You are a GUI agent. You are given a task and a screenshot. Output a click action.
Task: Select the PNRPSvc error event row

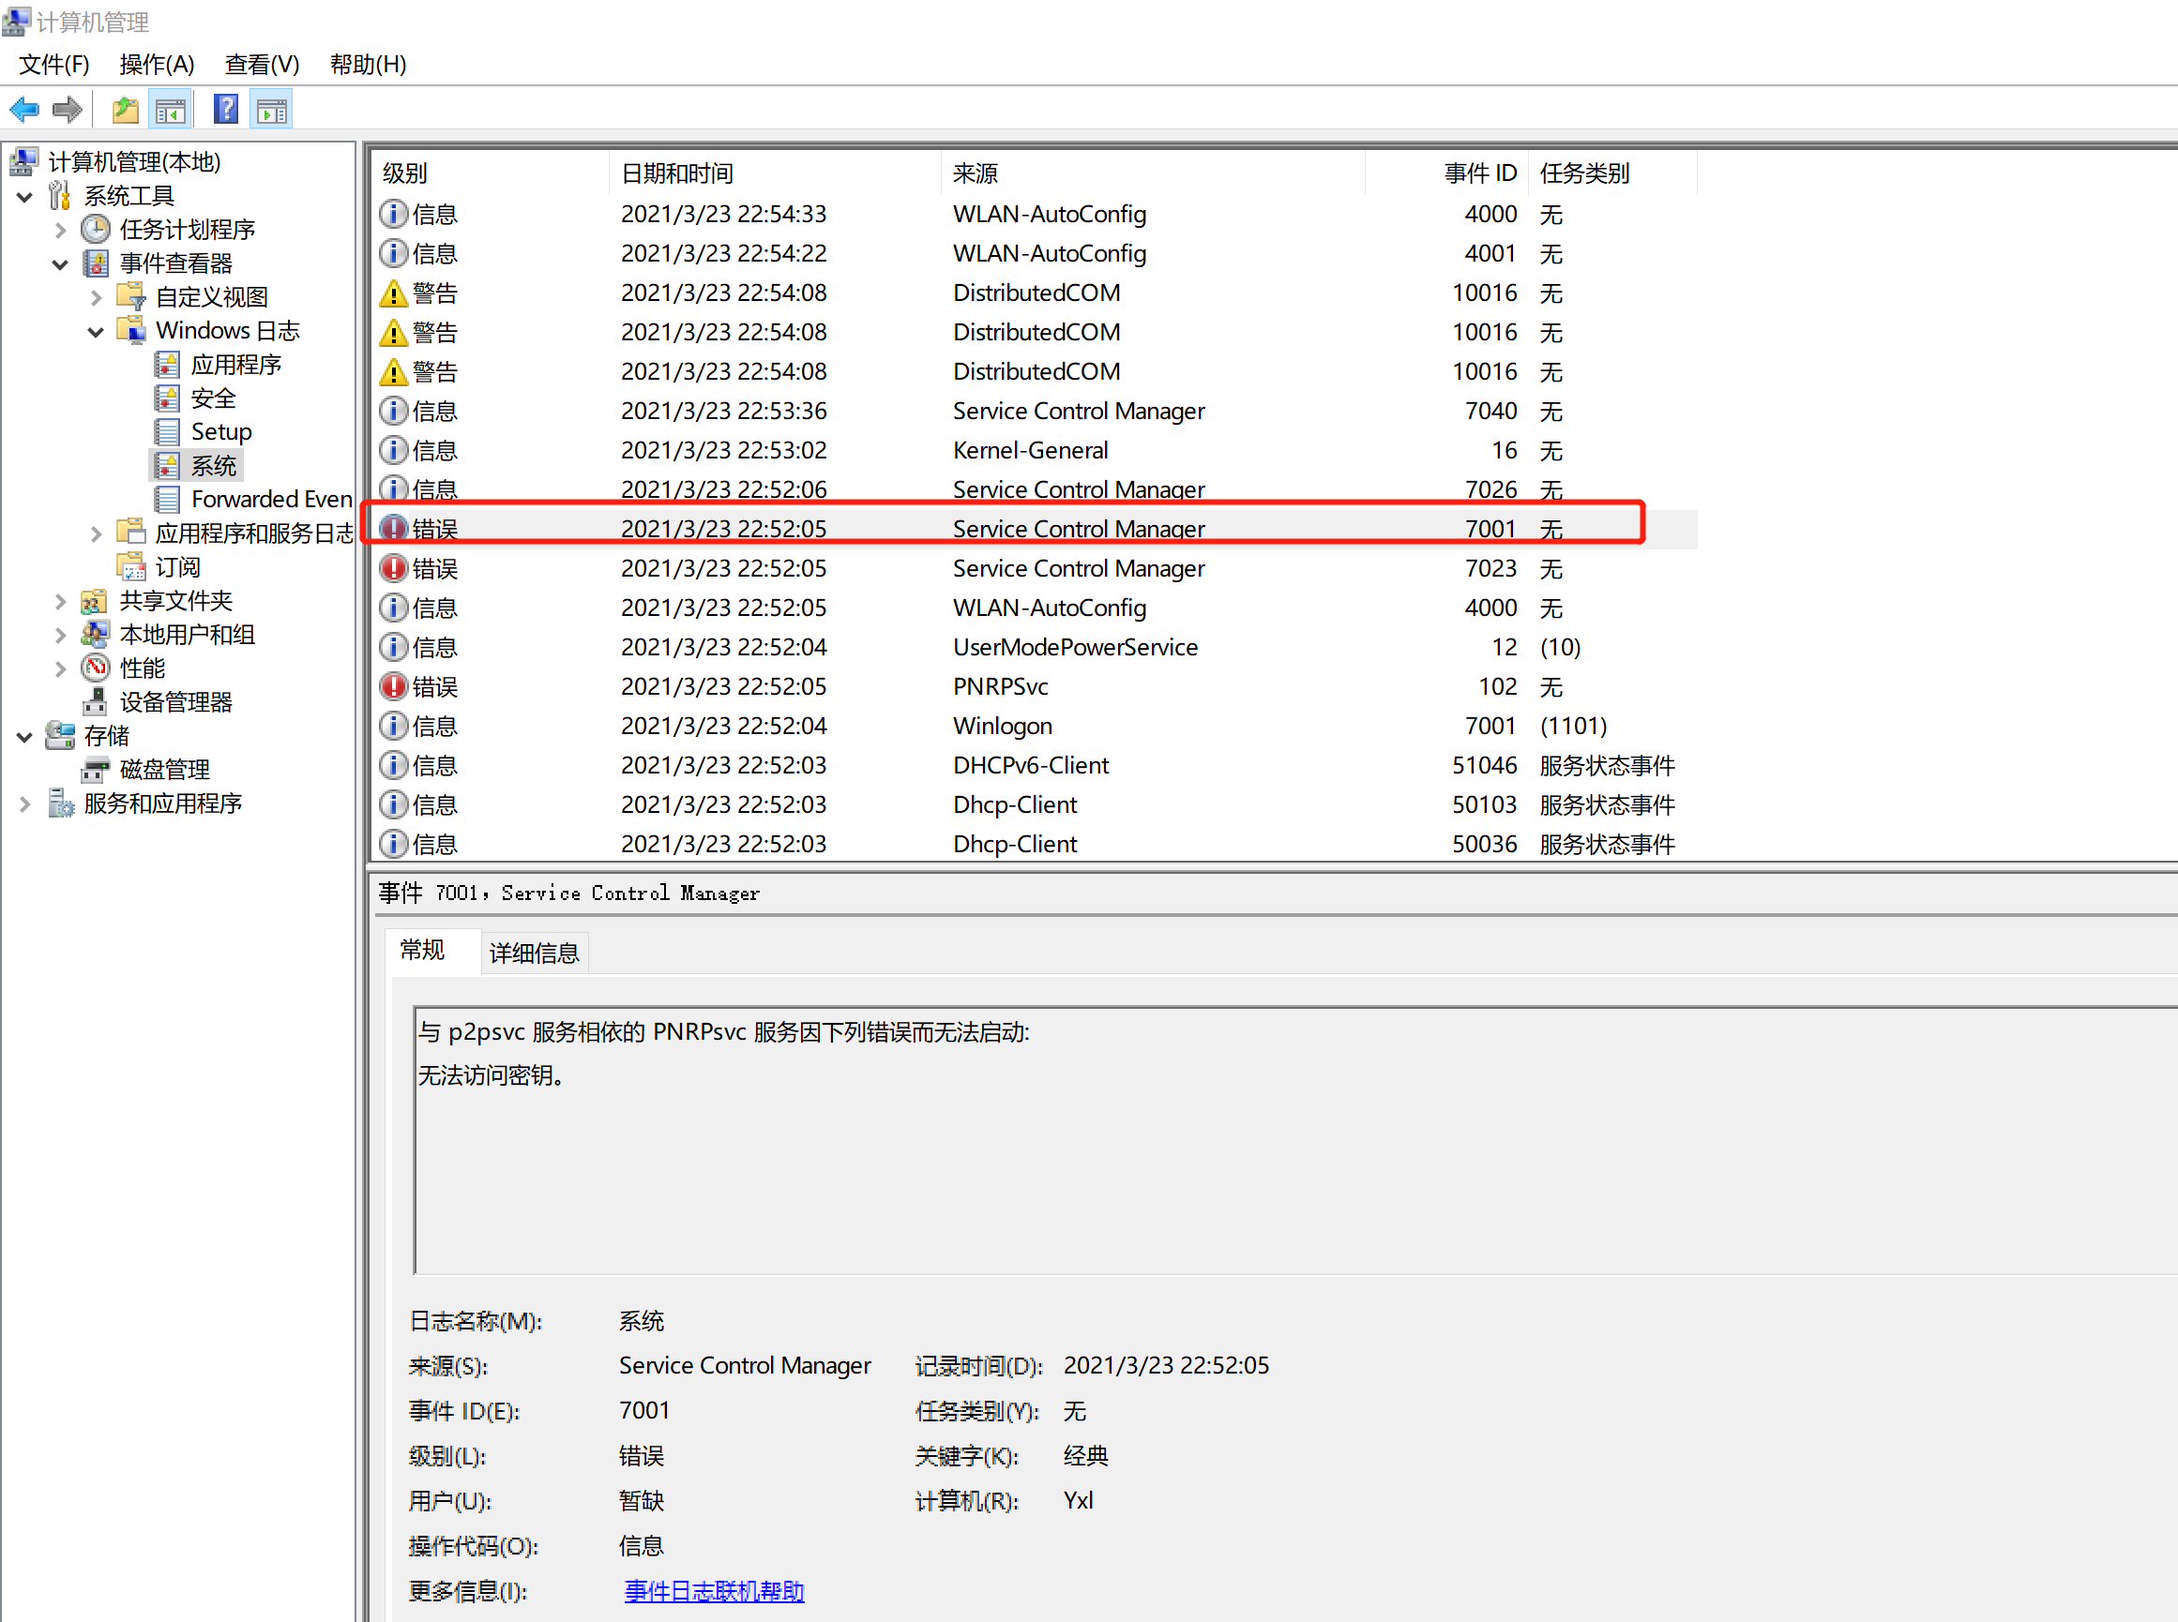[1000, 686]
